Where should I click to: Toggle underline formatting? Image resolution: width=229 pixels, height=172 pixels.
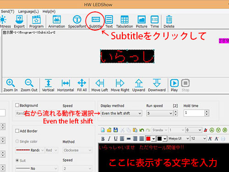pyautogui.click(x=116, y=139)
